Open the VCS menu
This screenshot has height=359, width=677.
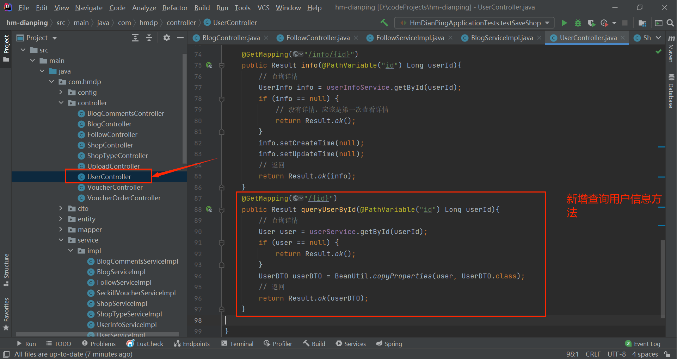click(x=263, y=8)
